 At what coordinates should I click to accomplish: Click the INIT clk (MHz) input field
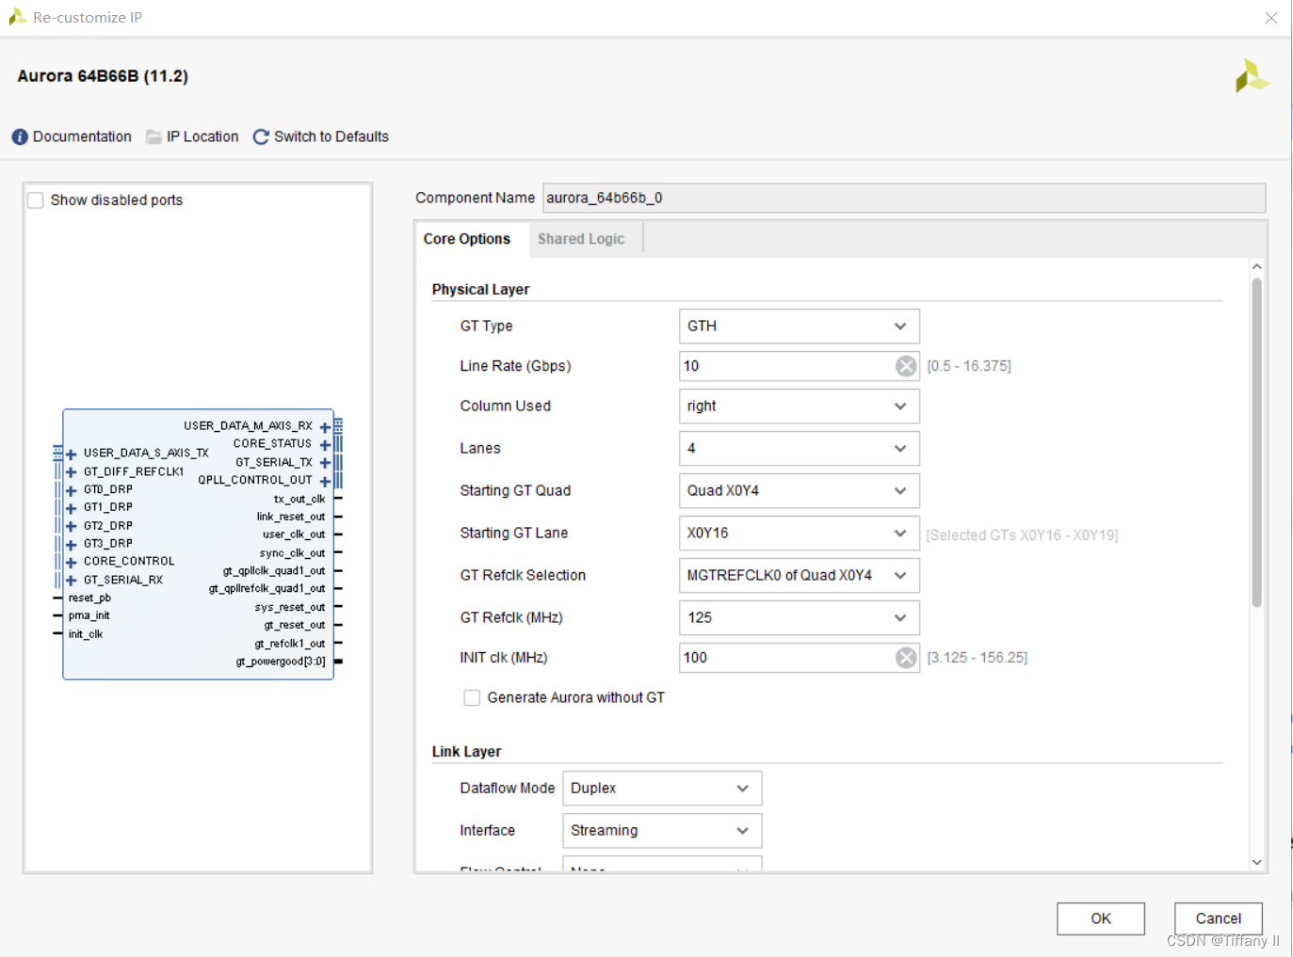tap(799, 658)
